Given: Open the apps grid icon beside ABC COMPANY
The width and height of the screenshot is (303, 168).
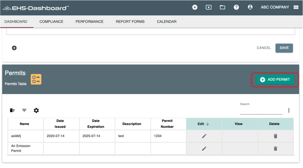Looking at the screenshot, I should tap(296, 7).
